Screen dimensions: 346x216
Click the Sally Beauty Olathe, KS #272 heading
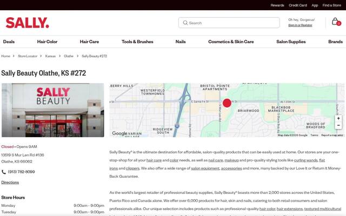[x=43, y=73]
